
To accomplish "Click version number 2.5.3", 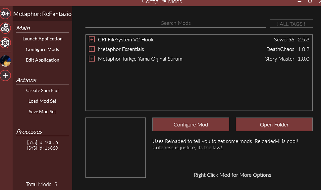I will point(303,40).
